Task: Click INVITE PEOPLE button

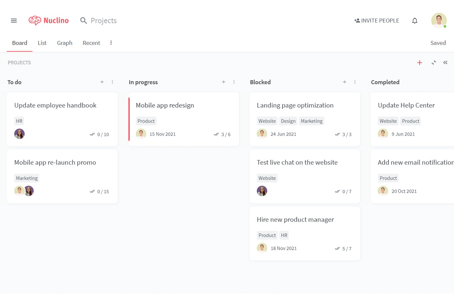Action: (x=377, y=21)
